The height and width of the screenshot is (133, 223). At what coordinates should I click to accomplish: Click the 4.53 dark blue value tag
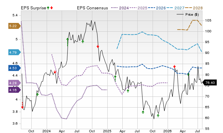(x=14, y=68)
